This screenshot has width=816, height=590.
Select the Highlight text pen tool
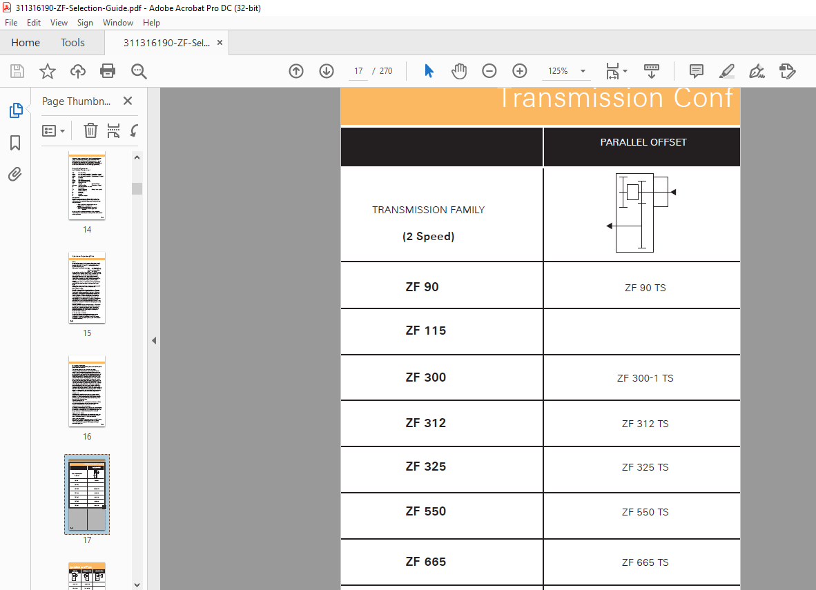(726, 71)
